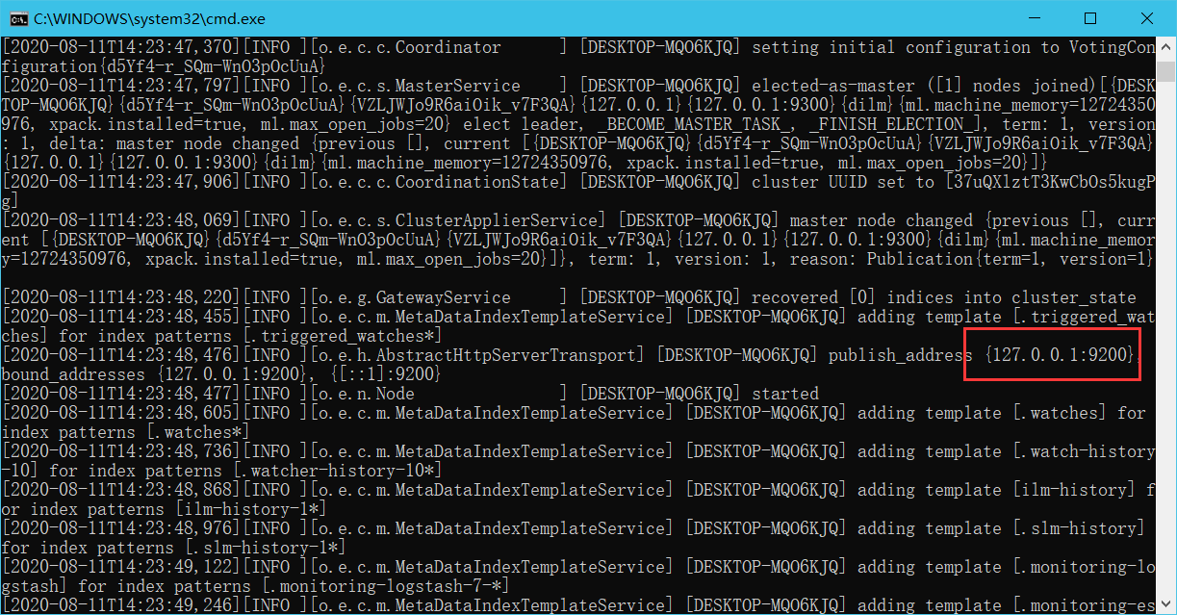1177x615 pixels.
Task: Click the timestamp 2020-08-11T14:23:48,476
Action: tap(121, 355)
